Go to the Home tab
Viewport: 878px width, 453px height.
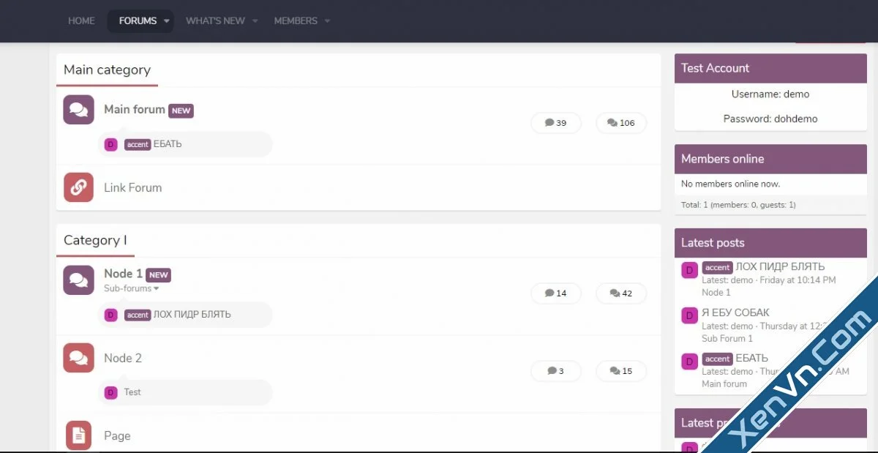(81, 21)
